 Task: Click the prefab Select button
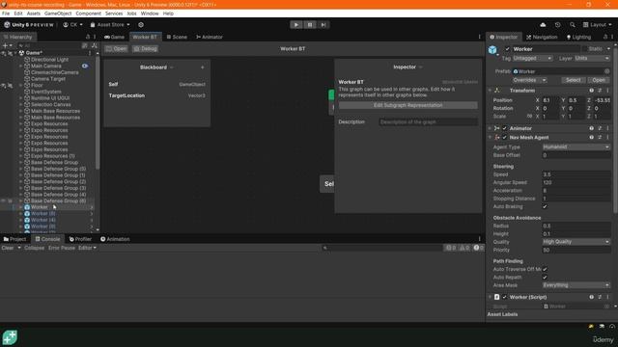[x=573, y=80]
